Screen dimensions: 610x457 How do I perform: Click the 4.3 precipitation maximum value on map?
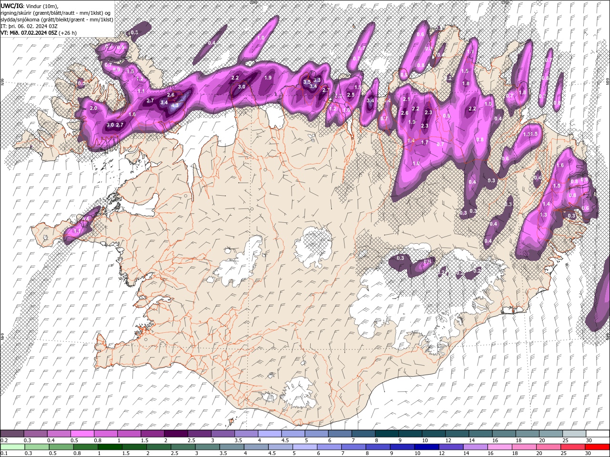[175, 106]
